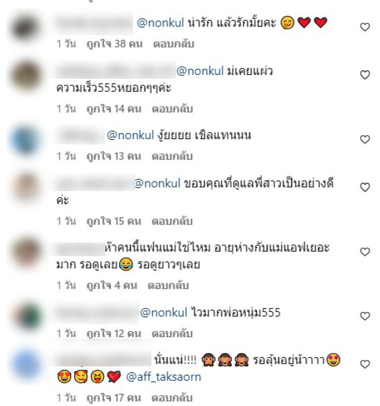The height and width of the screenshot is (406, 380).
Task: Open the @nonkul mention in the top comment
Action: pyautogui.click(x=161, y=23)
